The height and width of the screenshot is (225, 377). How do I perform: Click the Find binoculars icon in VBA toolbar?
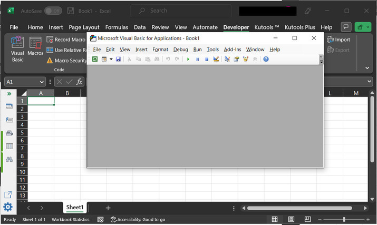tap(157, 59)
